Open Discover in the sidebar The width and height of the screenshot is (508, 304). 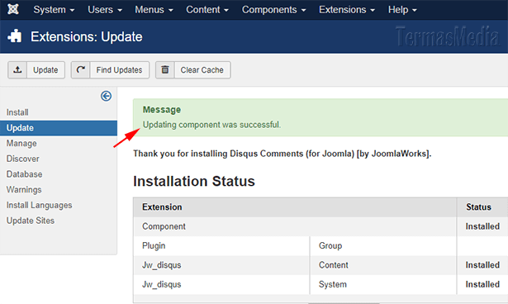point(22,159)
